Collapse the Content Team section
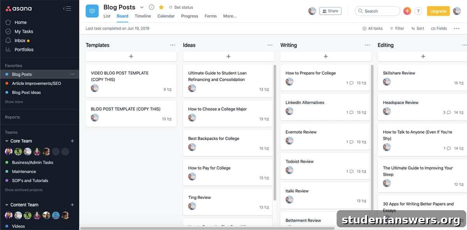 [7, 205]
